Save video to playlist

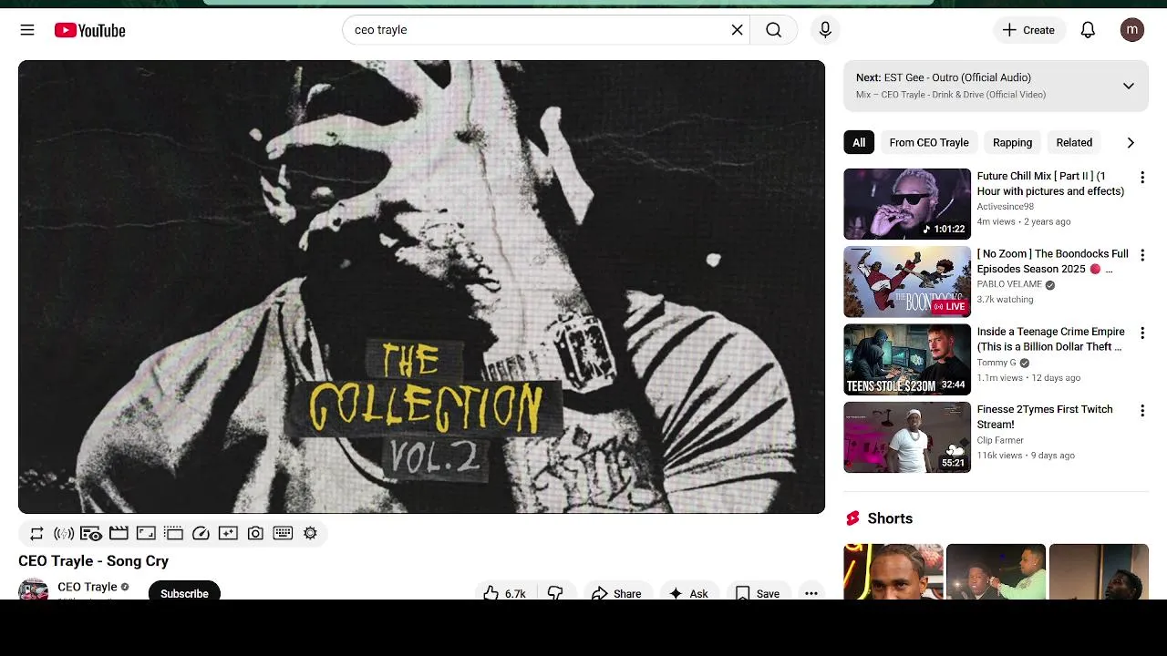pyautogui.click(x=759, y=592)
